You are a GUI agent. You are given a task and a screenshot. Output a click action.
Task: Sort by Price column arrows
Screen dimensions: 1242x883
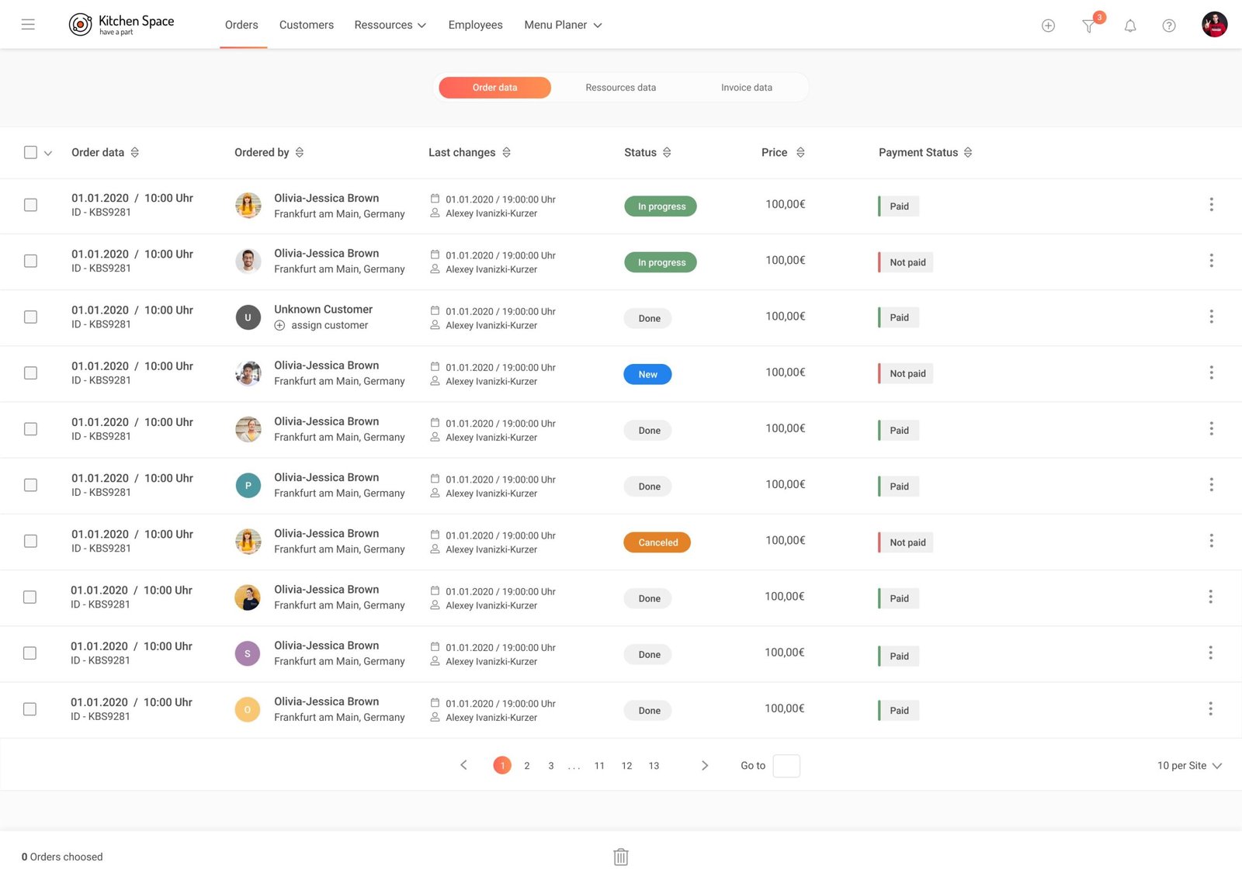coord(800,153)
